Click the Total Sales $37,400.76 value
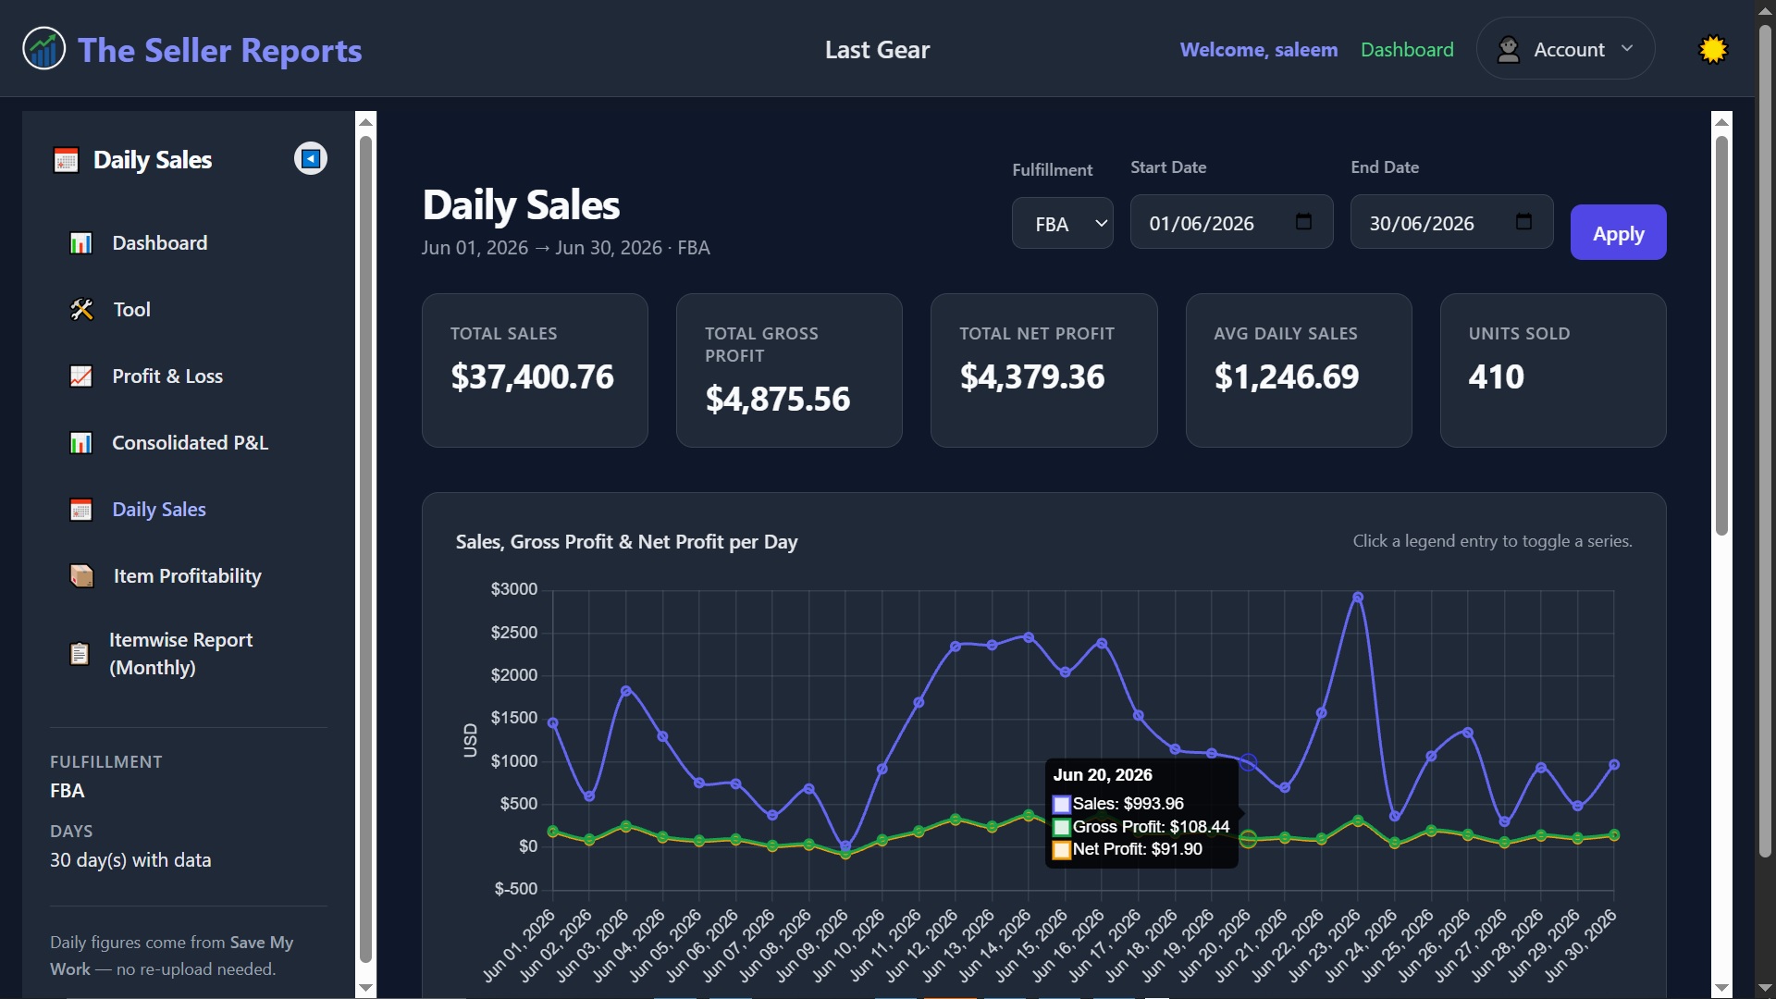 pyautogui.click(x=532, y=376)
